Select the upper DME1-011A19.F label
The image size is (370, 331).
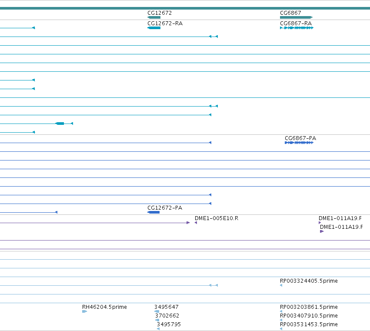[340, 218]
